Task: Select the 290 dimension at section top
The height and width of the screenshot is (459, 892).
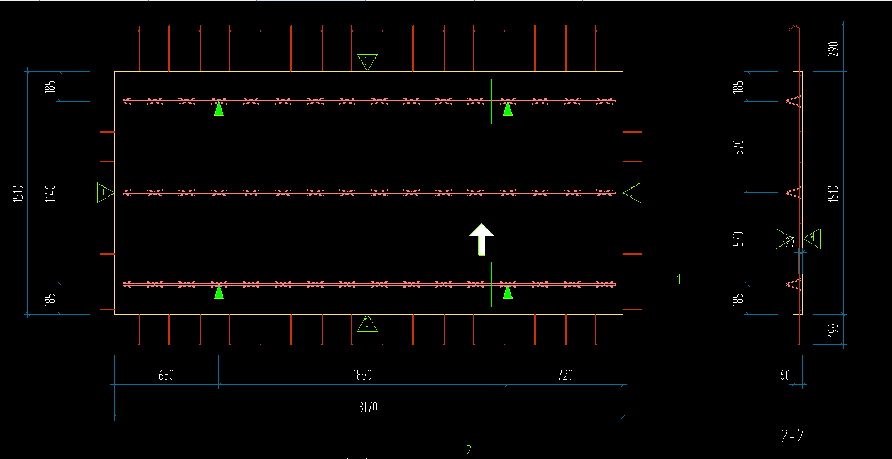Action: pos(833,49)
